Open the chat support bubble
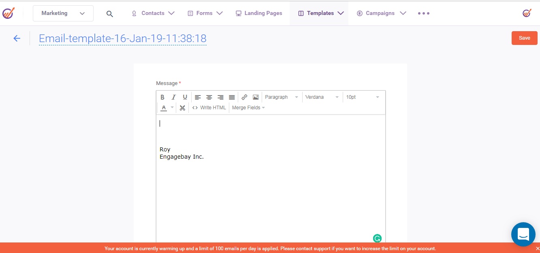The image size is (540, 253). click(523, 234)
